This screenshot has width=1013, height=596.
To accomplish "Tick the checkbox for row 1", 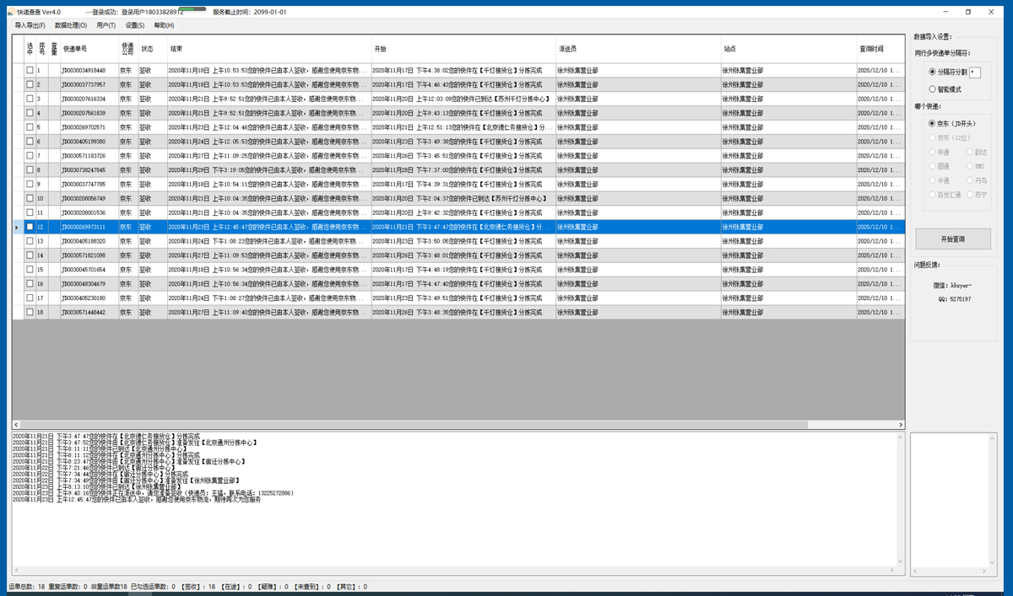I will click(x=30, y=71).
